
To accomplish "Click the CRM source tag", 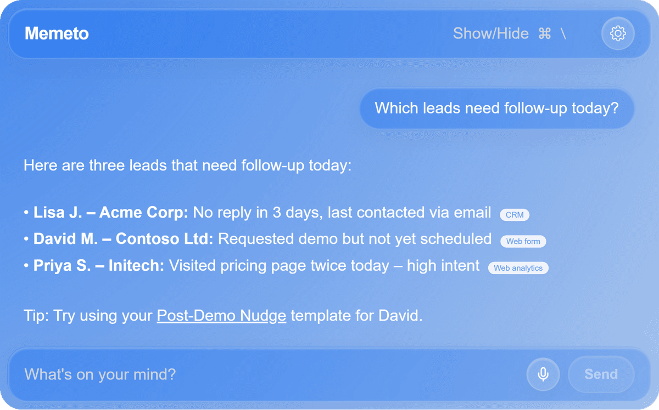I will click(515, 214).
